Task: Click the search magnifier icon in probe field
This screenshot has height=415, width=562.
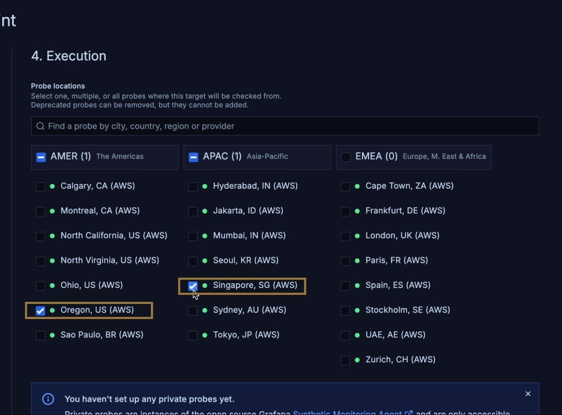Action: tap(40, 126)
